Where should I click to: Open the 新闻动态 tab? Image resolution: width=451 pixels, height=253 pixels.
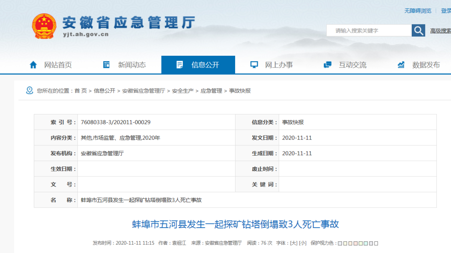124,65
